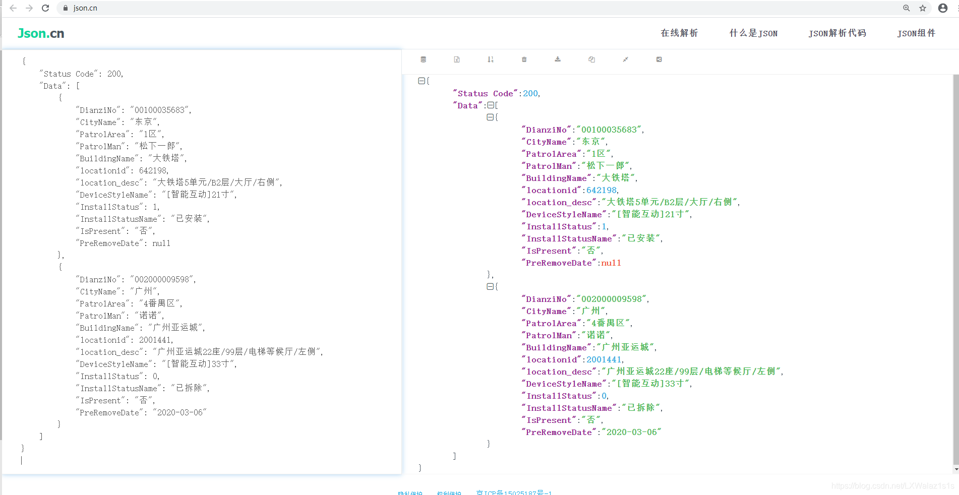Image resolution: width=959 pixels, height=495 pixels.
Task: Click the "002000009598" DianziNo line in input editor
Action: tap(136, 279)
